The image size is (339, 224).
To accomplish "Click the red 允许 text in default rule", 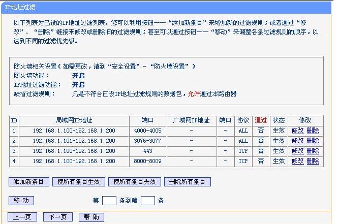I will [194, 94].
